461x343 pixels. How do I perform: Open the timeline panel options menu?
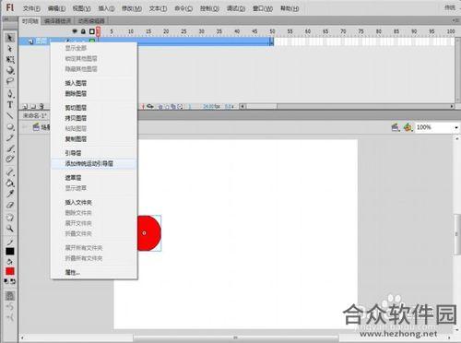[x=455, y=20]
